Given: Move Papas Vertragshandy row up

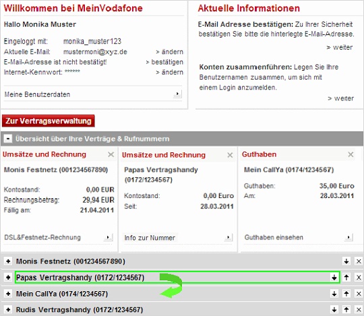Looking at the screenshot, I should 346,277.
